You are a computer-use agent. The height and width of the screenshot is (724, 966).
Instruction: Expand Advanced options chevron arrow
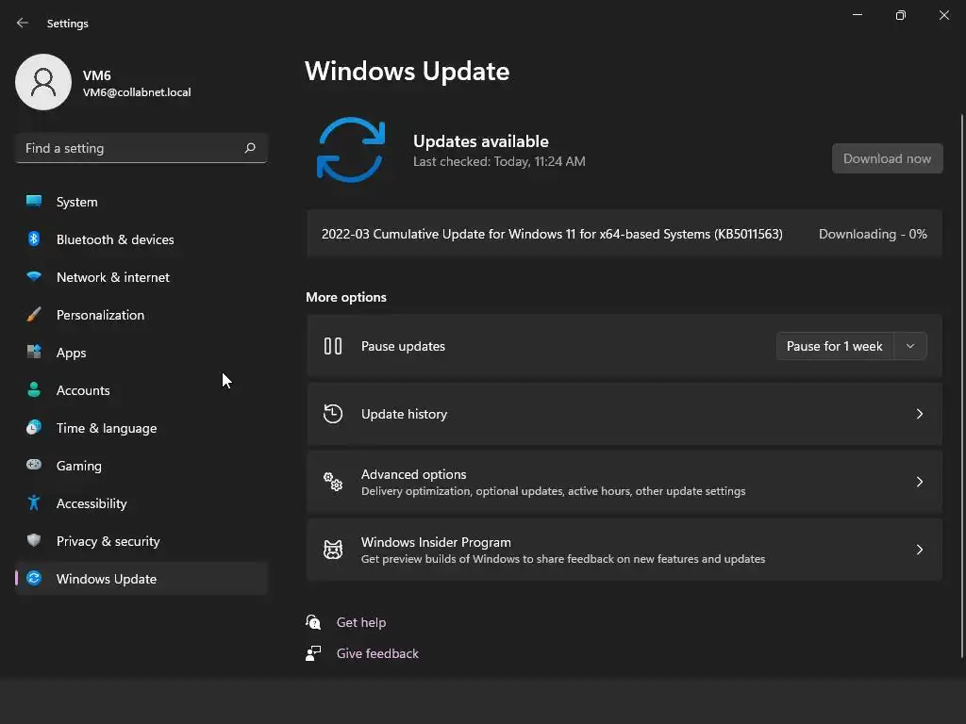pos(920,482)
